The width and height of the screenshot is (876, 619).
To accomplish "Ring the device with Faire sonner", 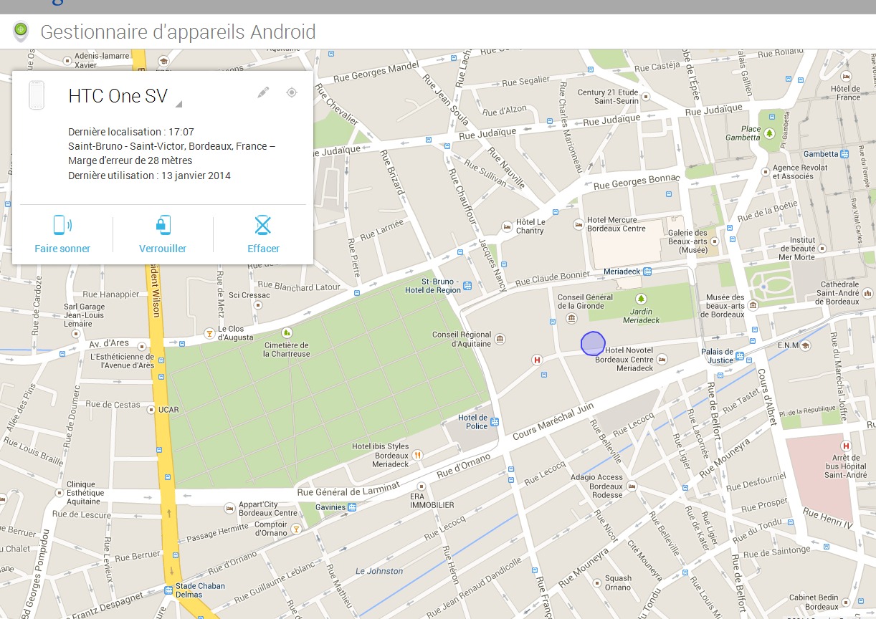I will pos(62,234).
